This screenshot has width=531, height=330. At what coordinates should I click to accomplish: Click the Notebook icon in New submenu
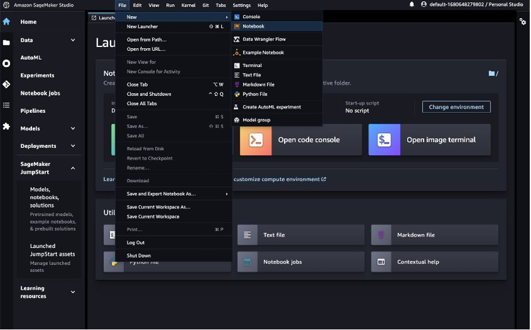click(x=237, y=26)
